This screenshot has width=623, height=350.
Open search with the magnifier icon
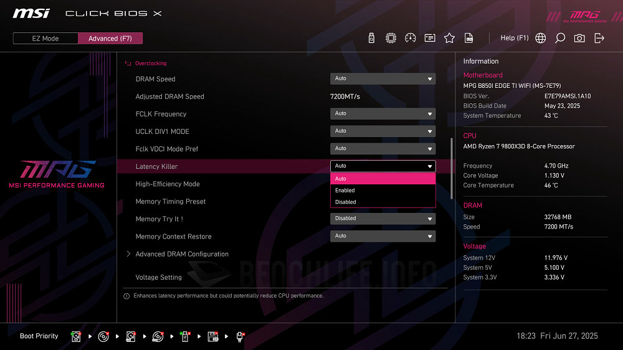(x=560, y=38)
